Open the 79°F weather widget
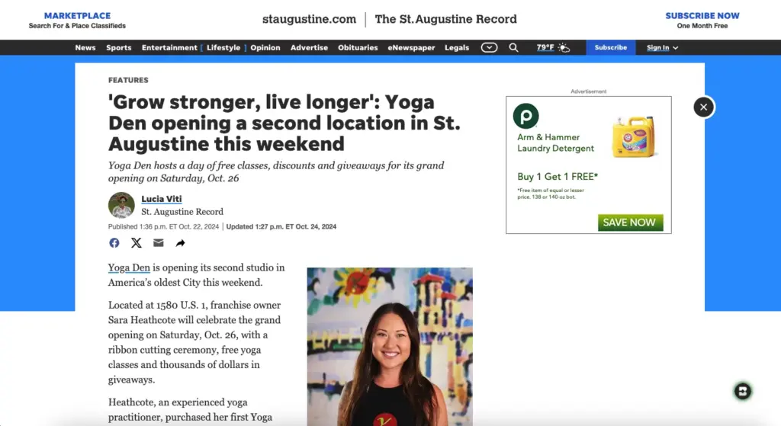 [553, 48]
